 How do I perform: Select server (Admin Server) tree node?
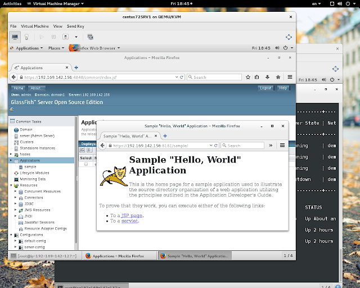click(x=37, y=136)
